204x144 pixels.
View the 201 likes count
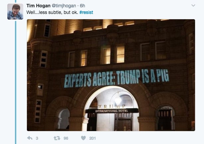92,138
